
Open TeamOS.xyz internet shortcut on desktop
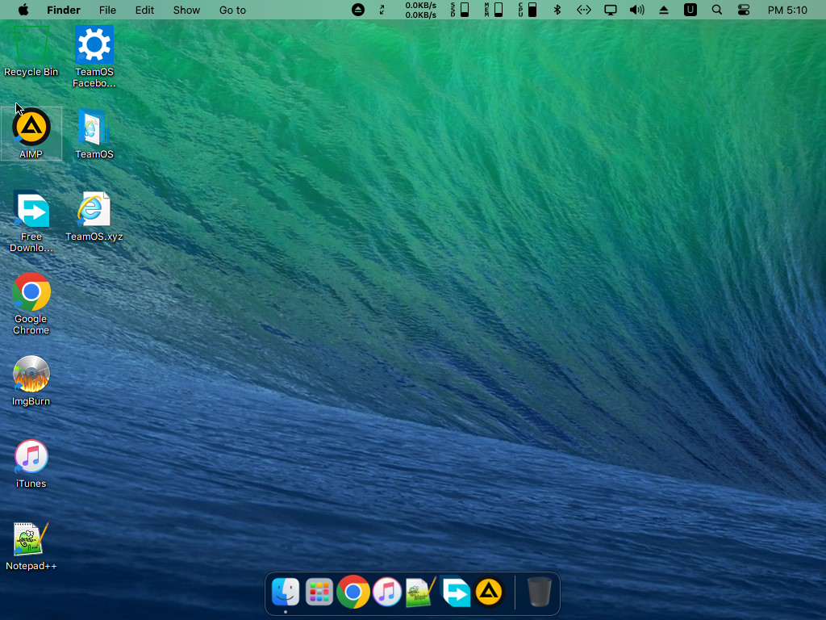tap(94, 216)
